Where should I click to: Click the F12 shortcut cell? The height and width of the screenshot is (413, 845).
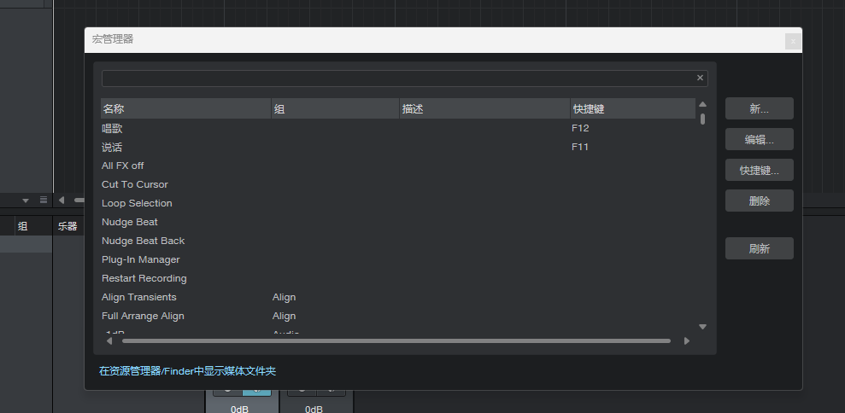tap(580, 128)
